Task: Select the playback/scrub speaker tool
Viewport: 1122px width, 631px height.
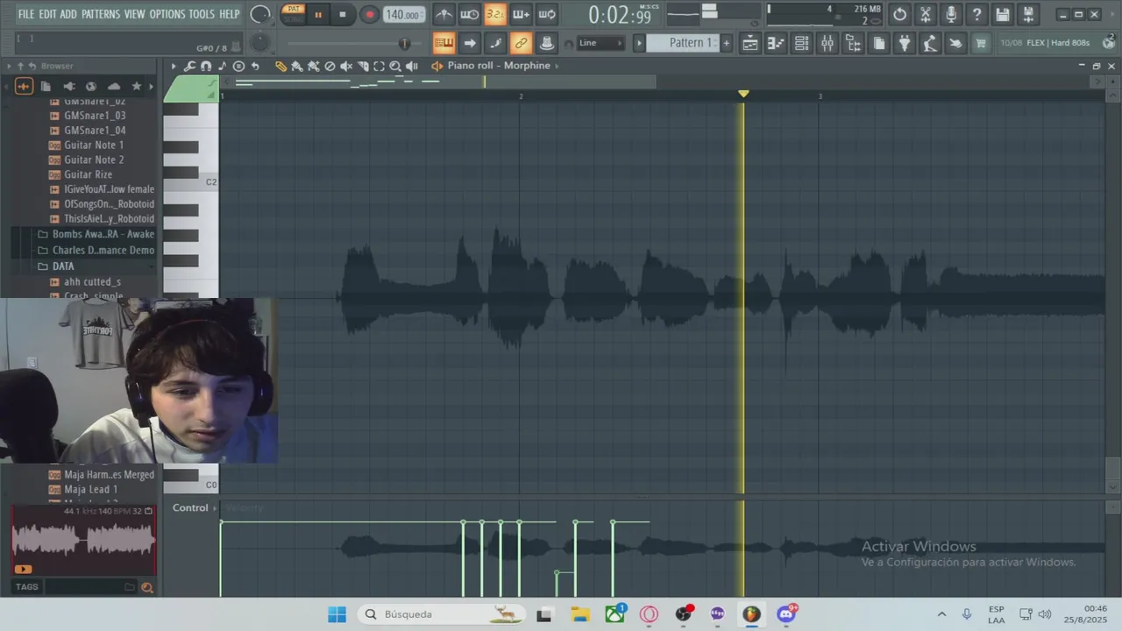Action: click(x=412, y=66)
